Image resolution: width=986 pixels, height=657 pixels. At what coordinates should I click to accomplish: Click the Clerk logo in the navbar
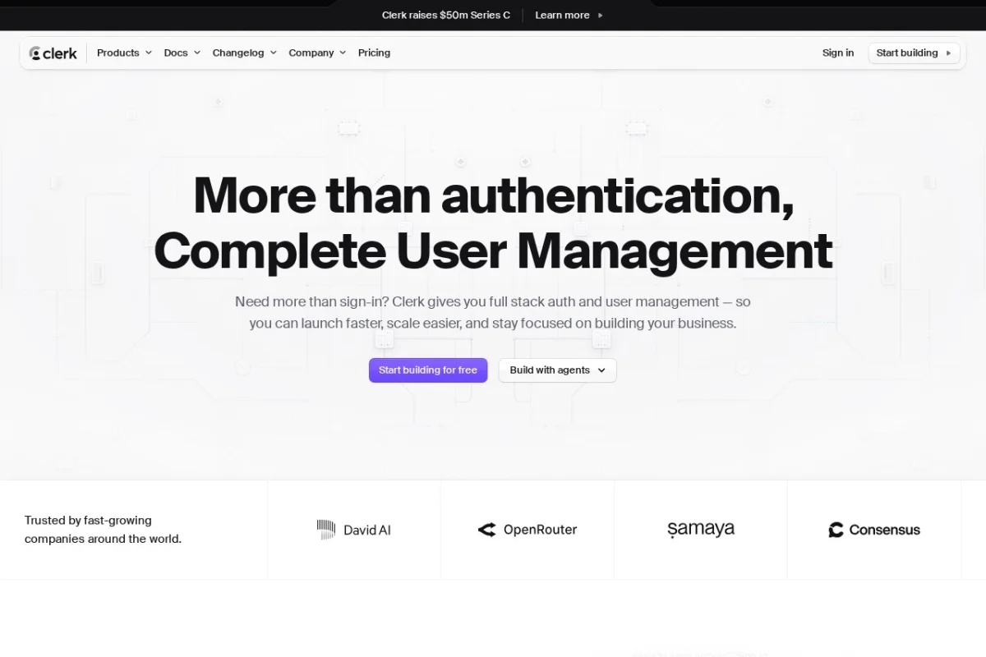click(53, 53)
